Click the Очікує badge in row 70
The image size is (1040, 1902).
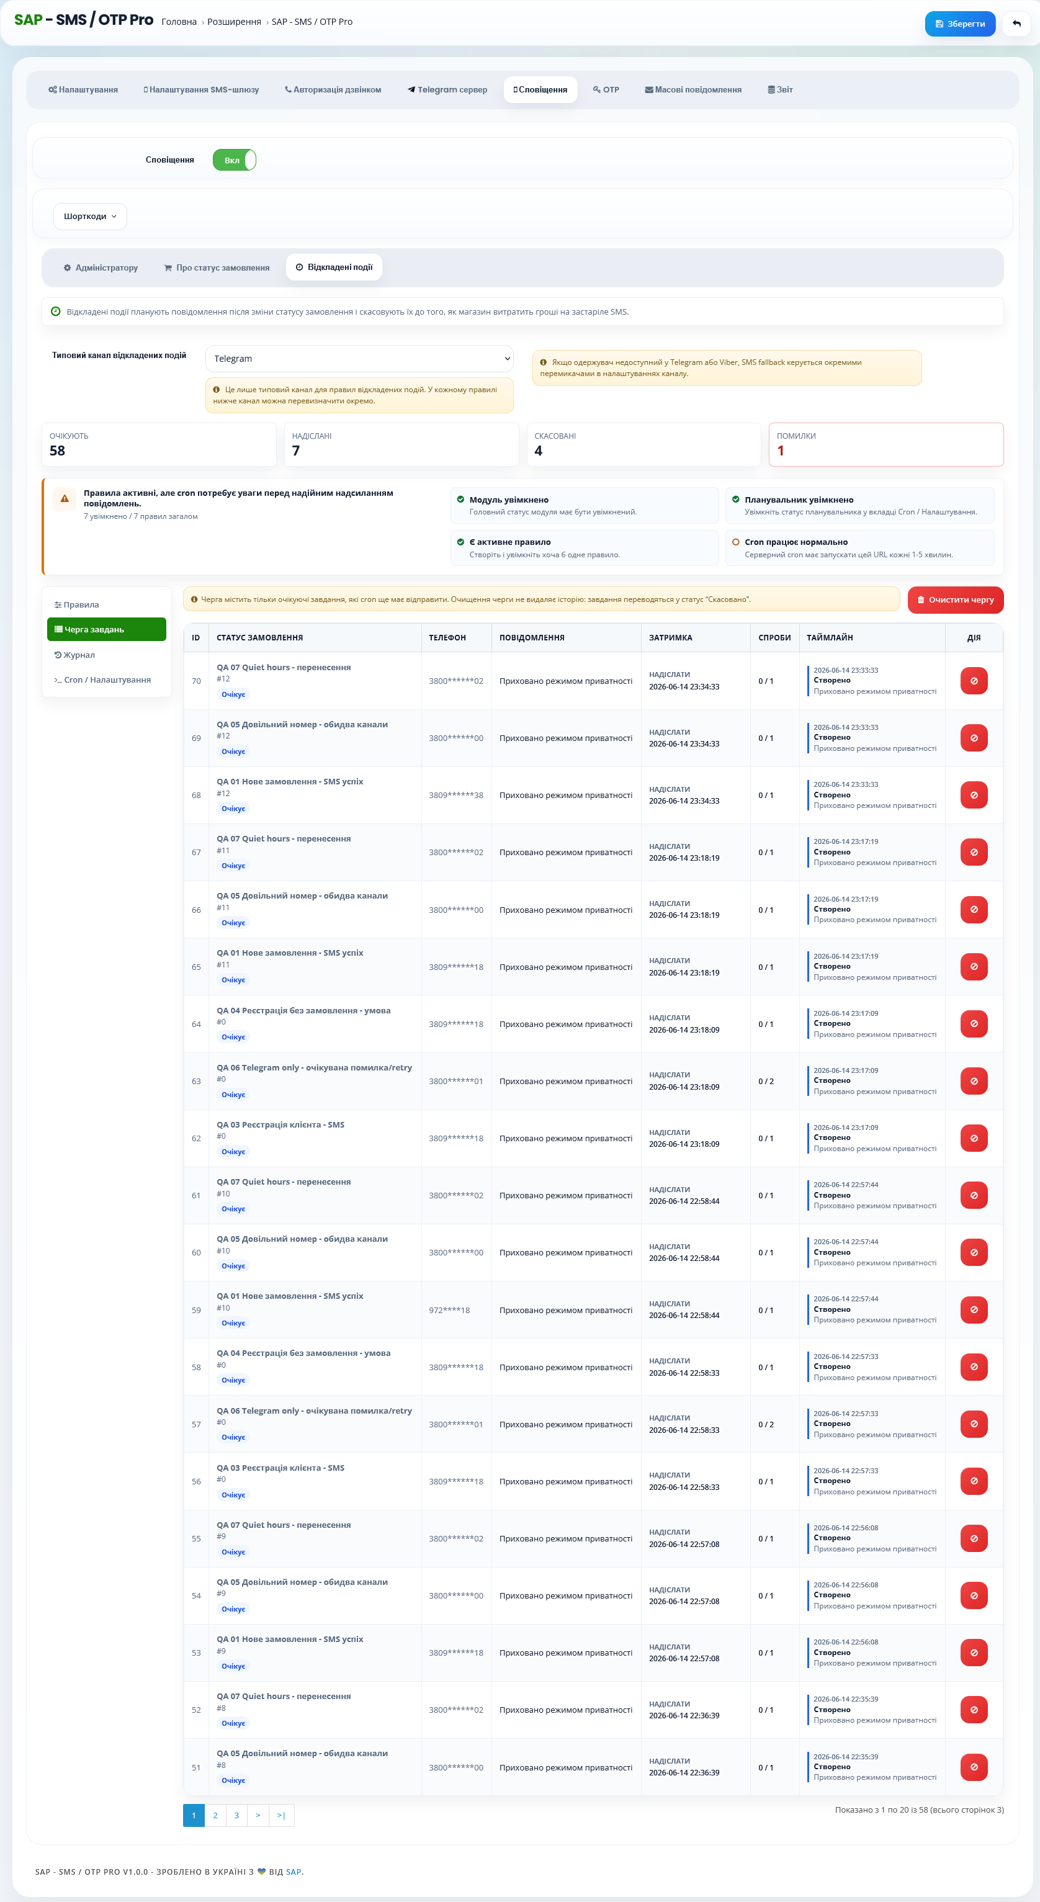pyautogui.click(x=233, y=695)
